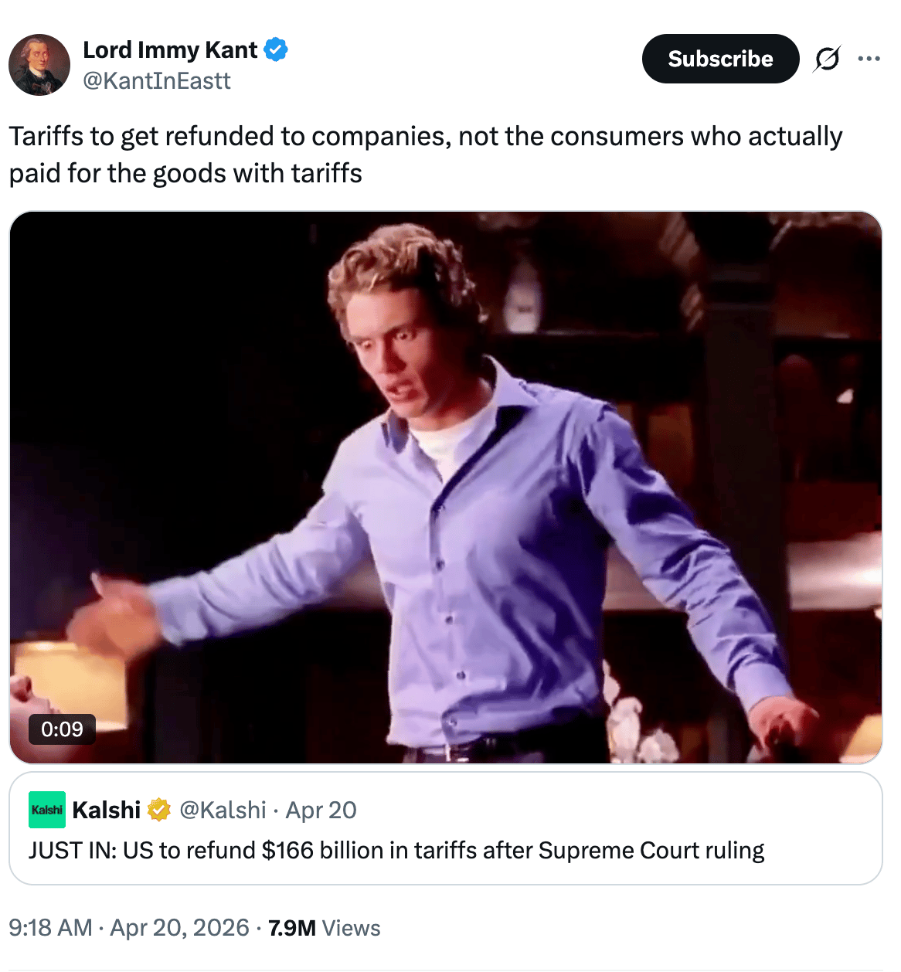Click Lord Immy Kant's profile avatar
901x972 pixels.
[39, 65]
